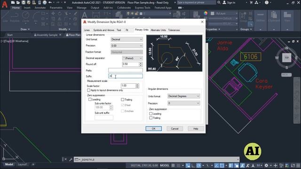Select the Arc tool in Draw panel

click(36, 17)
